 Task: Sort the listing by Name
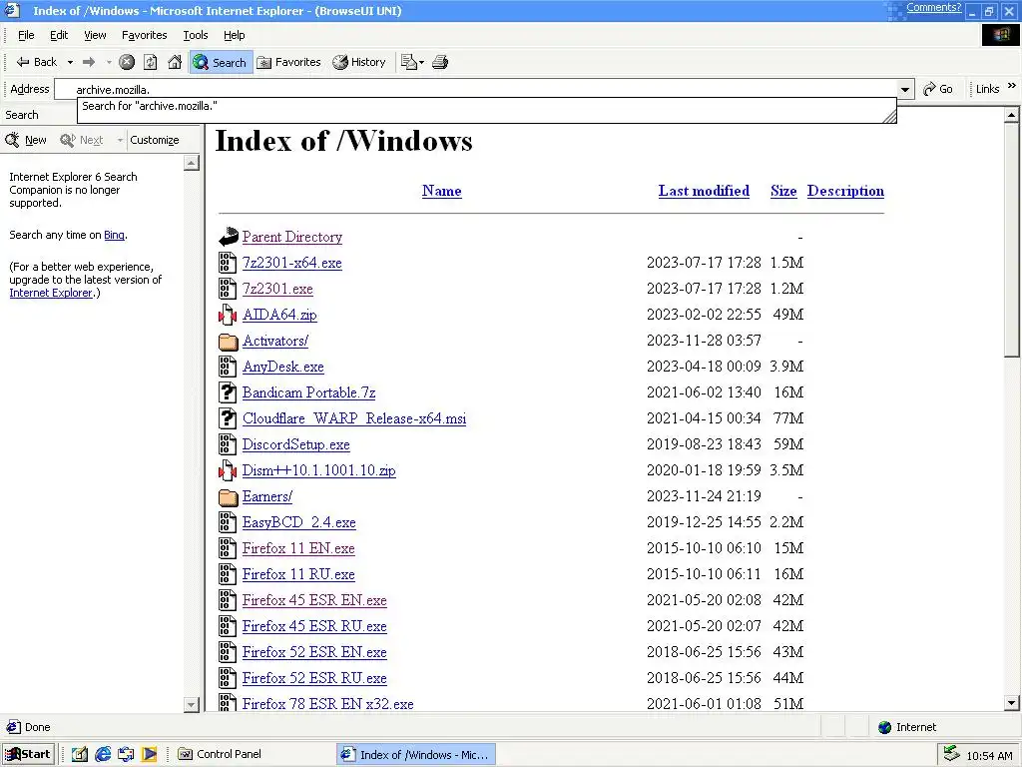tap(441, 191)
